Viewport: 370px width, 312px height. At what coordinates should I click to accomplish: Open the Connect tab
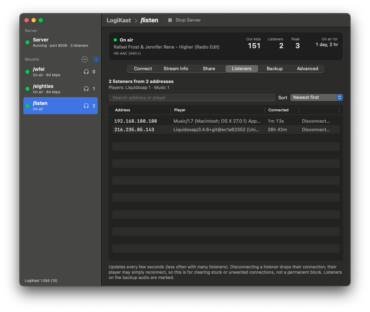pyautogui.click(x=143, y=68)
